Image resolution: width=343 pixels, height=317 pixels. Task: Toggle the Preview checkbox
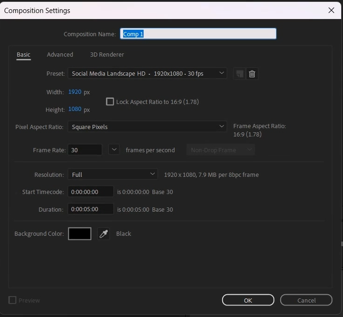click(x=12, y=300)
